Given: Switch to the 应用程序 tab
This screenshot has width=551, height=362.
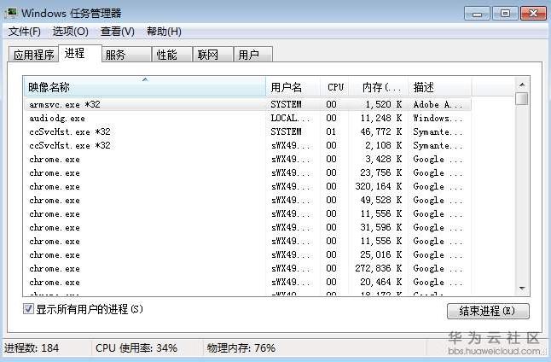Looking at the screenshot, I should pyautogui.click(x=33, y=55).
